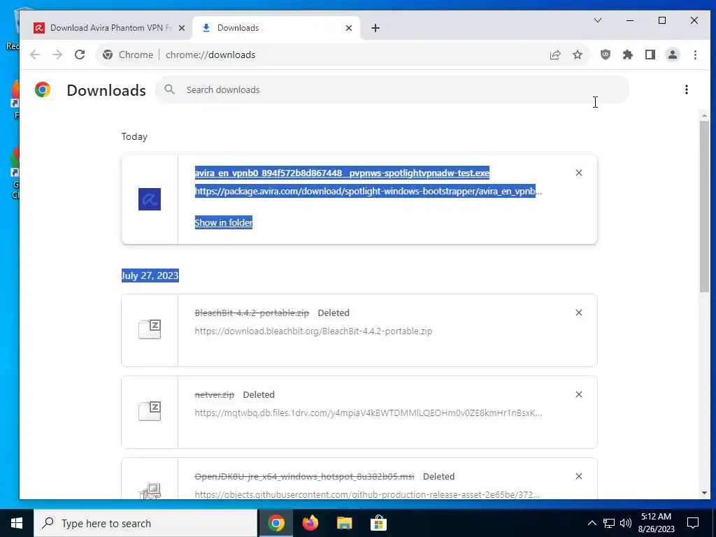This screenshot has width=716, height=537.
Task: Click the OpenJDK8U-jre_x64 msi file name
Action: pyautogui.click(x=305, y=476)
